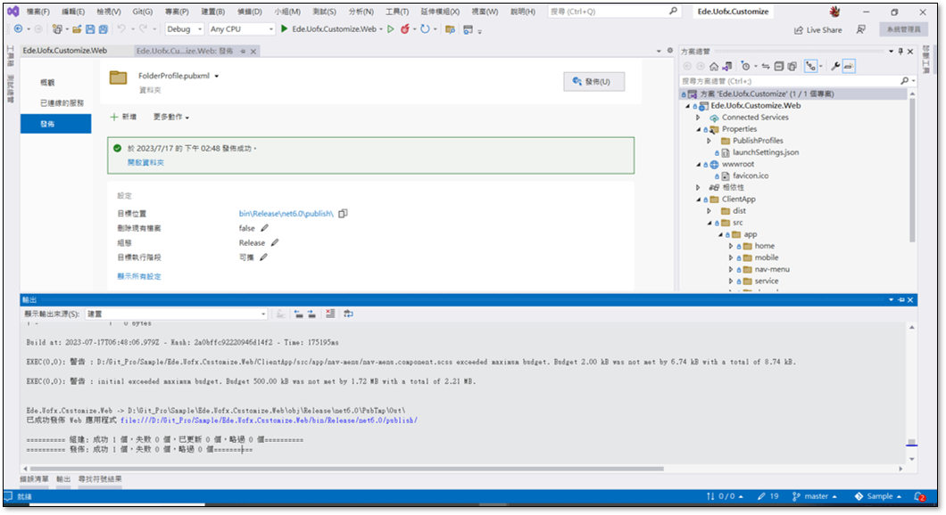
Task: Open the 開啟資料夾 link
Action: click(145, 163)
